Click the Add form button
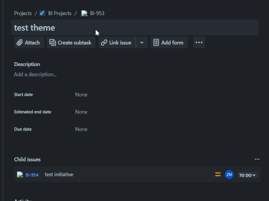Screen dimensions: 269x201 tap(169, 43)
